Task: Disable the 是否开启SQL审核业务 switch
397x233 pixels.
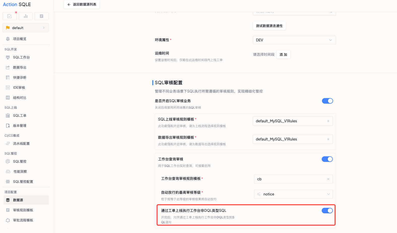Action: pos(327,101)
